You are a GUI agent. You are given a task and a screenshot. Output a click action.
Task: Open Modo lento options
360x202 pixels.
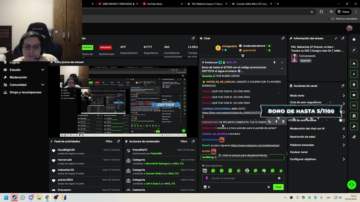coord(317,96)
